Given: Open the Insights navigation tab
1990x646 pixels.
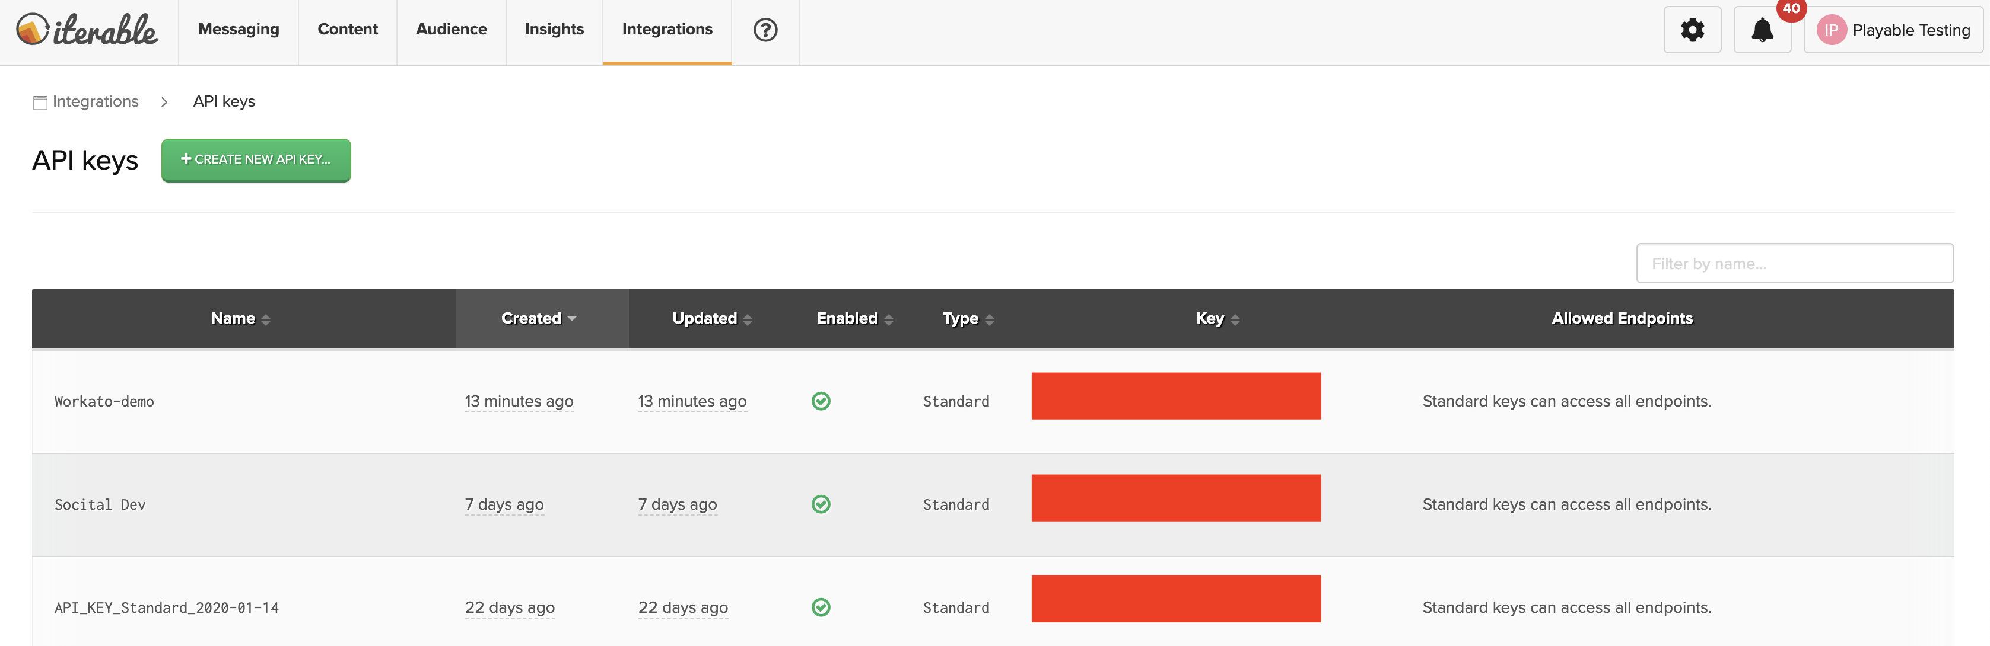Looking at the screenshot, I should 554,29.
